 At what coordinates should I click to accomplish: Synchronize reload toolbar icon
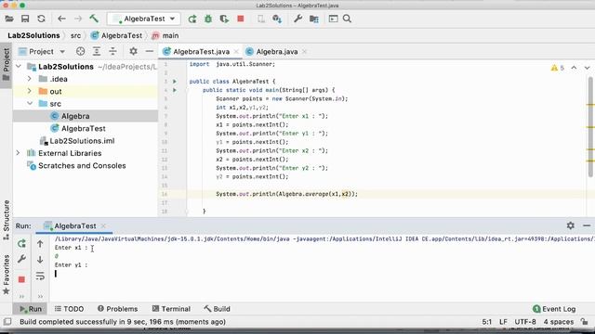(x=41, y=19)
